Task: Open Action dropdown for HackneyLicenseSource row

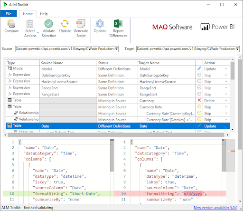Action: click(x=226, y=81)
